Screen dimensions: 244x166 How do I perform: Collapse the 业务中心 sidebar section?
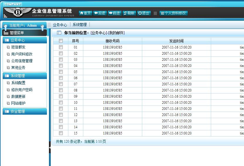[25, 40]
